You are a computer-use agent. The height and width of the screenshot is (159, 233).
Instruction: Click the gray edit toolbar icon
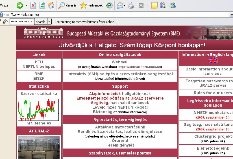pyautogui.click(x=141, y=5)
